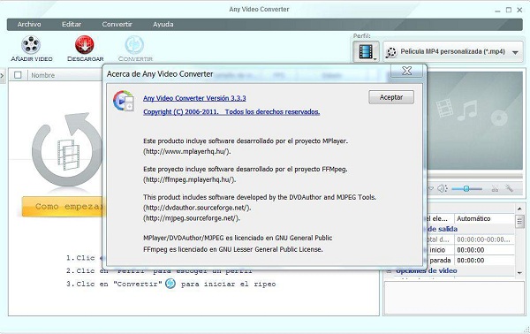Open the Editar menu
This screenshot has height=334, width=530.
click(x=72, y=25)
